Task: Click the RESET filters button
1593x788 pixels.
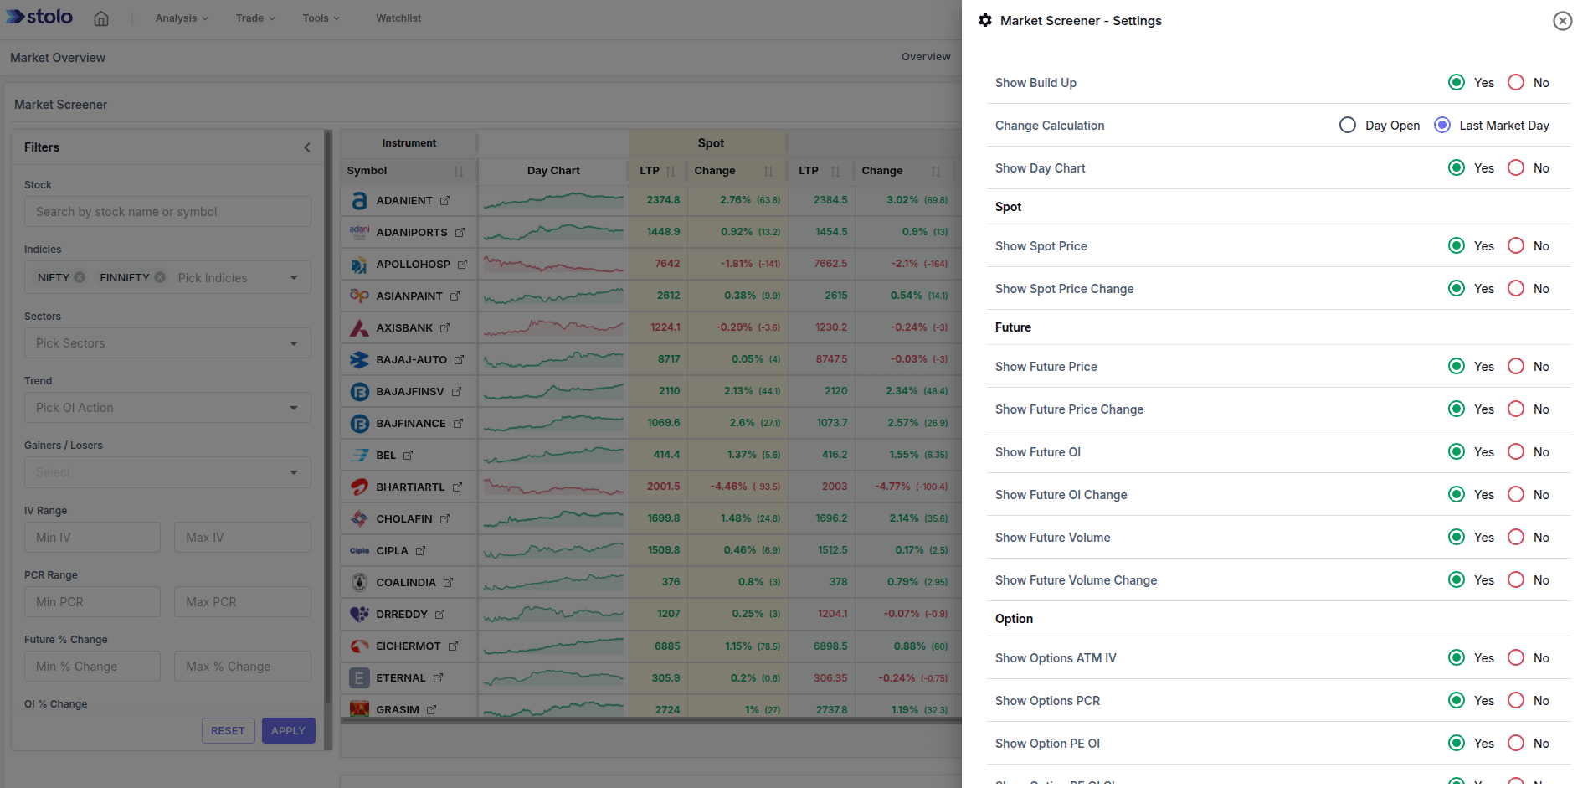Action: tap(228, 730)
